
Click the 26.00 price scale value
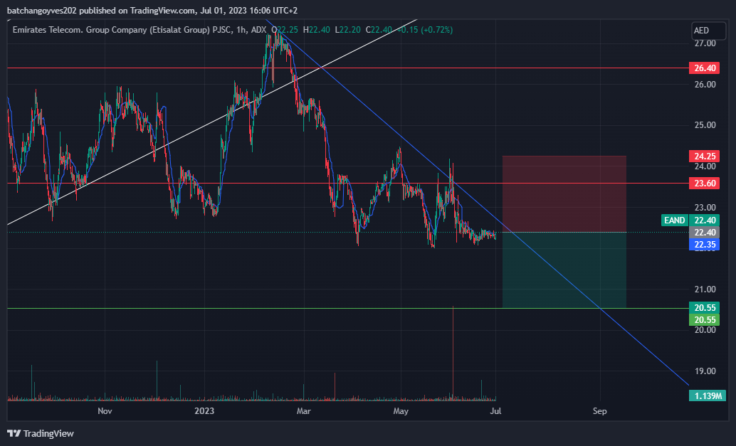click(705, 85)
